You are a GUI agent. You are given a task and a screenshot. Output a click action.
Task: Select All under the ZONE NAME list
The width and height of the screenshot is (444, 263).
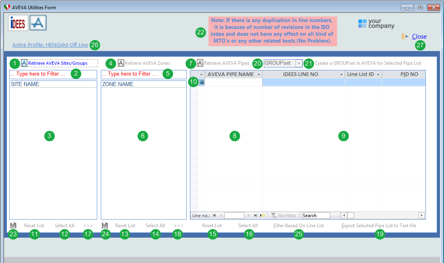[155, 226]
